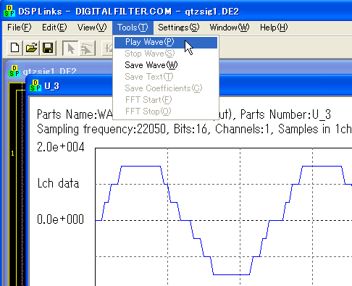Click the DSP icon of qtzsig1.DE2 window
The height and width of the screenshot is (286, 352).
click(14, 71)
